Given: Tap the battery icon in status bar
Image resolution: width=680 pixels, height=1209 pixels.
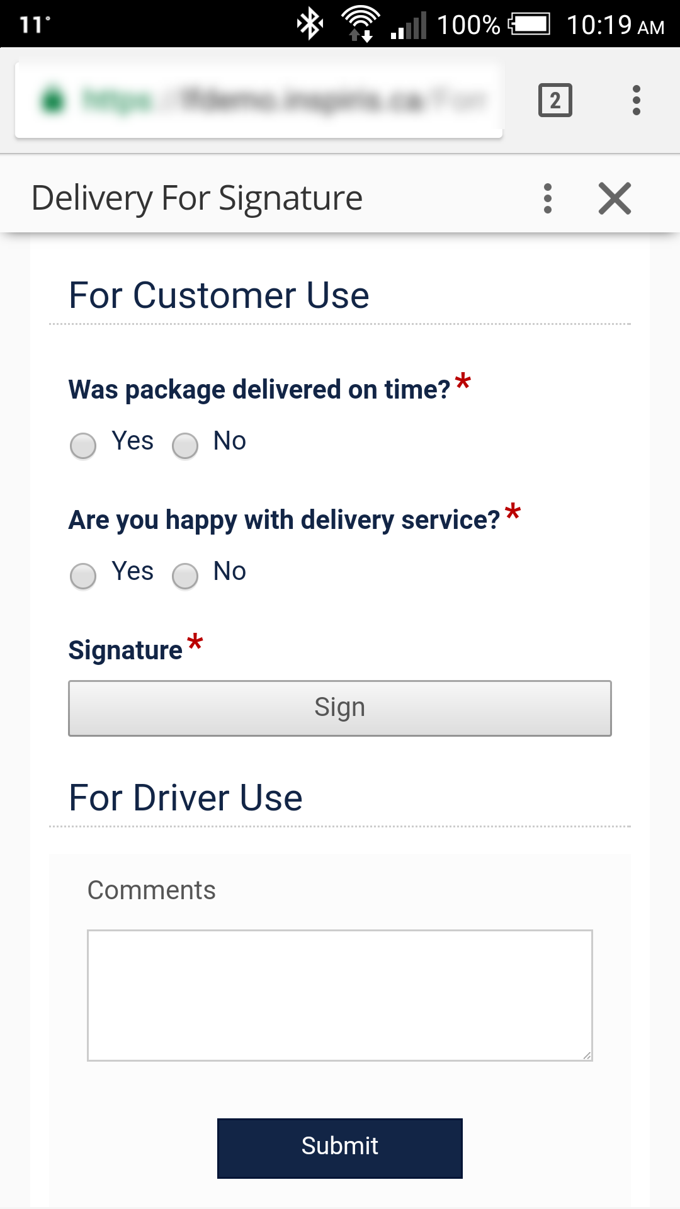Looking at the screenshot, I should coord(530,25).
